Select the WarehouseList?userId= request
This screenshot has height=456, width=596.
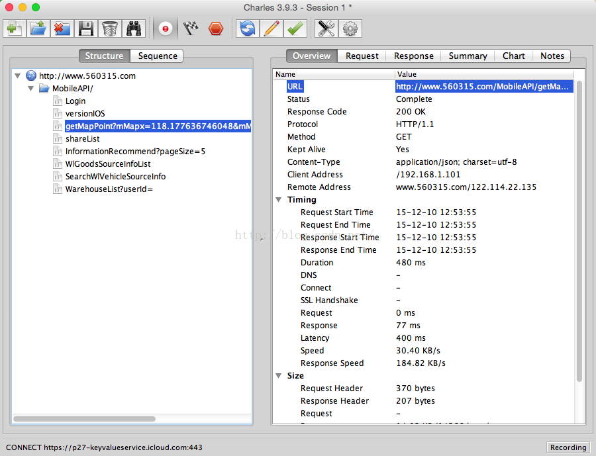[x=109, y=189]
